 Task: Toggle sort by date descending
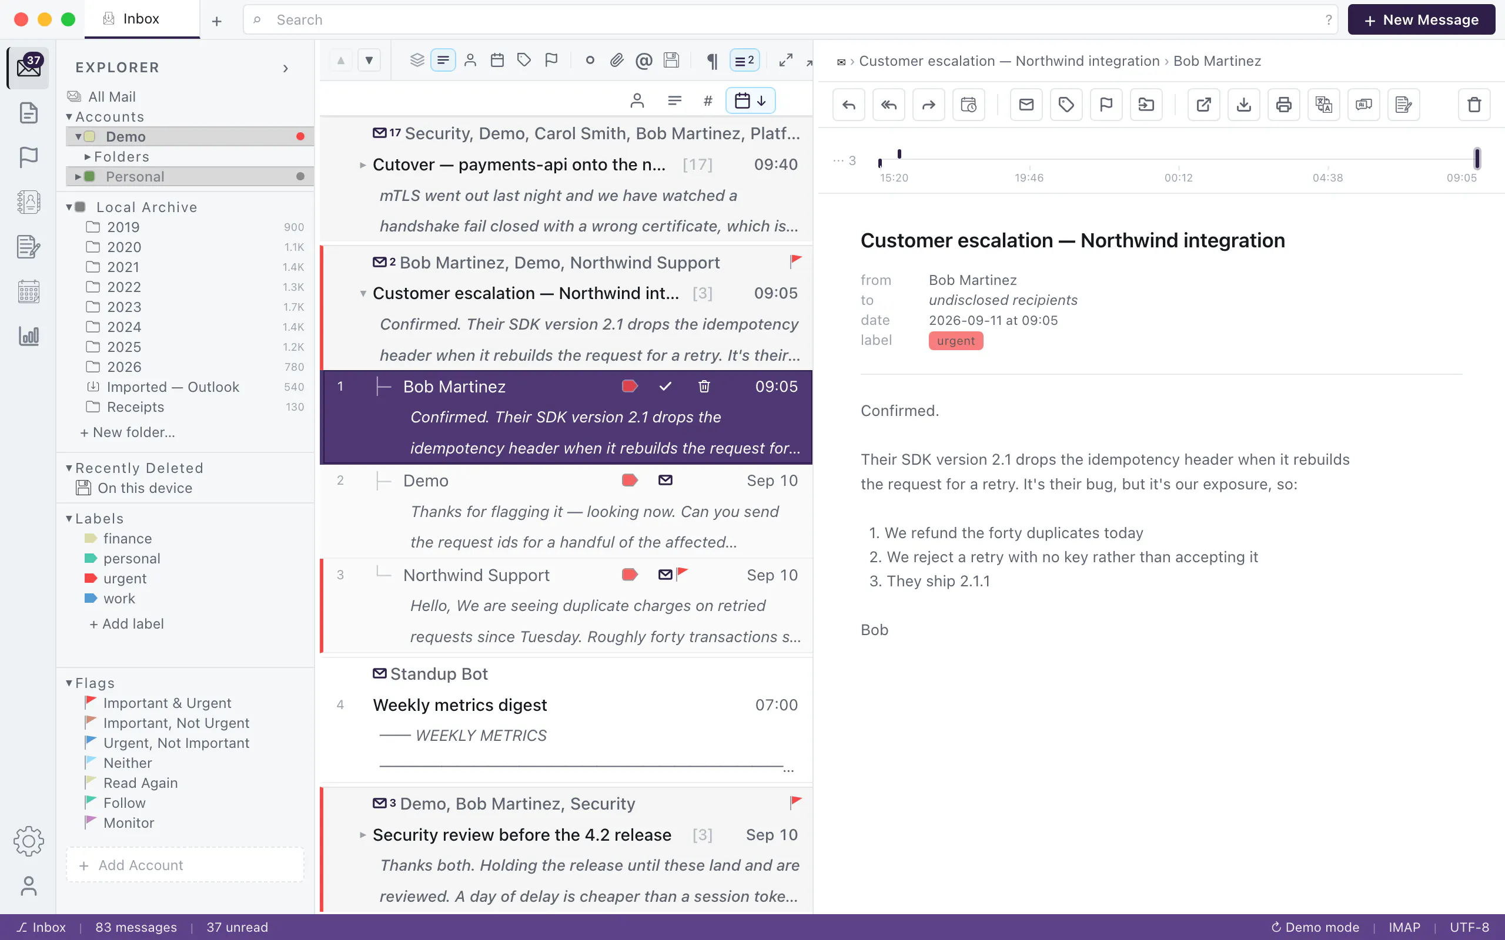[750, 100]
